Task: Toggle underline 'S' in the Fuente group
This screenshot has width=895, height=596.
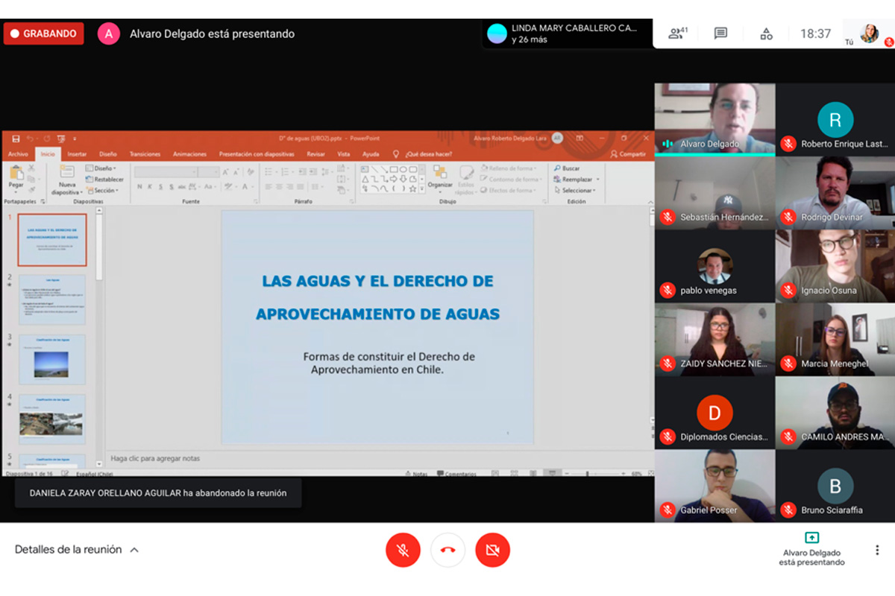Action: (x=159, y=186)
